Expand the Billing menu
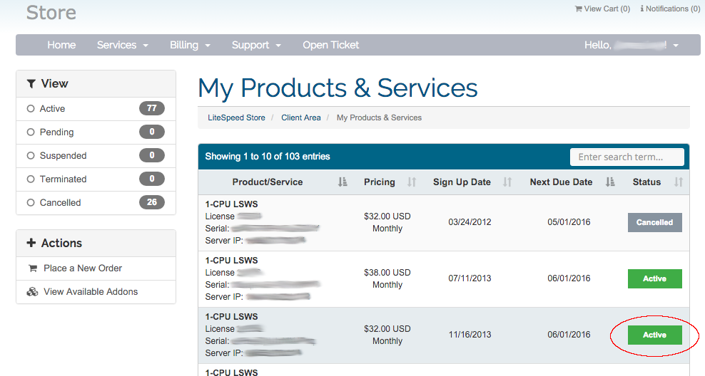This screenshot has height=376, width=705. pyautogui.click(x=190, y=45)
